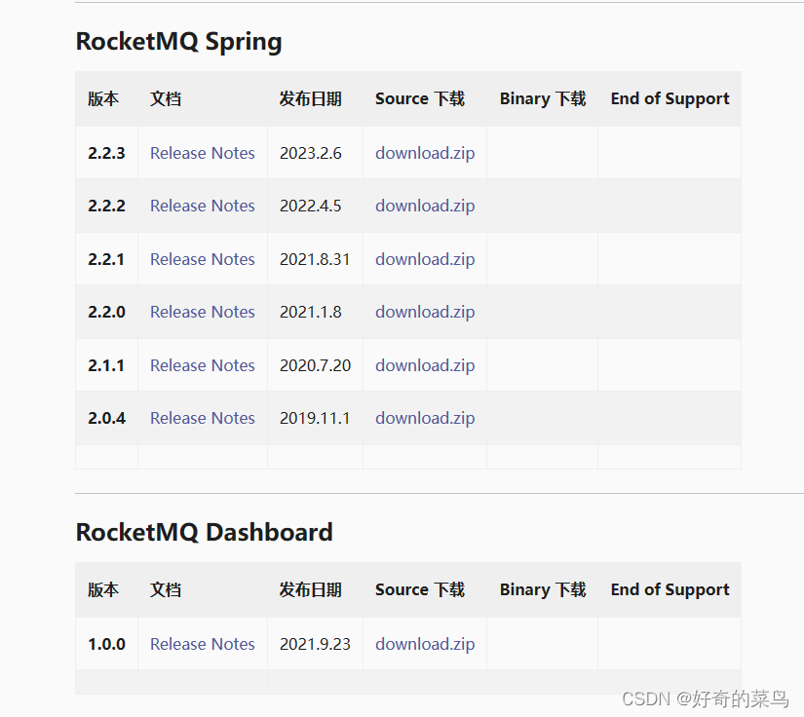Download source zip for version 2.1.1
This screenshot has width=804, height=717.
click(424, 365)
